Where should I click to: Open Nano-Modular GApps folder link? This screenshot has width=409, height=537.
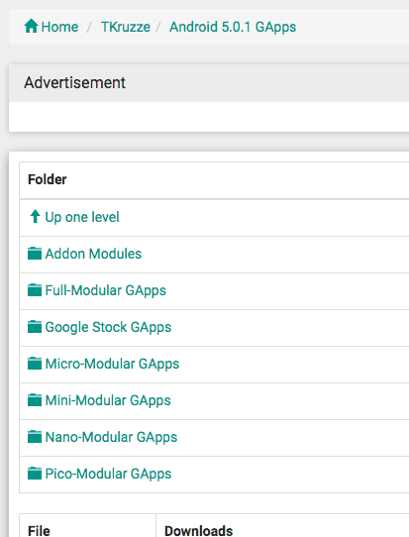point(111,437)
